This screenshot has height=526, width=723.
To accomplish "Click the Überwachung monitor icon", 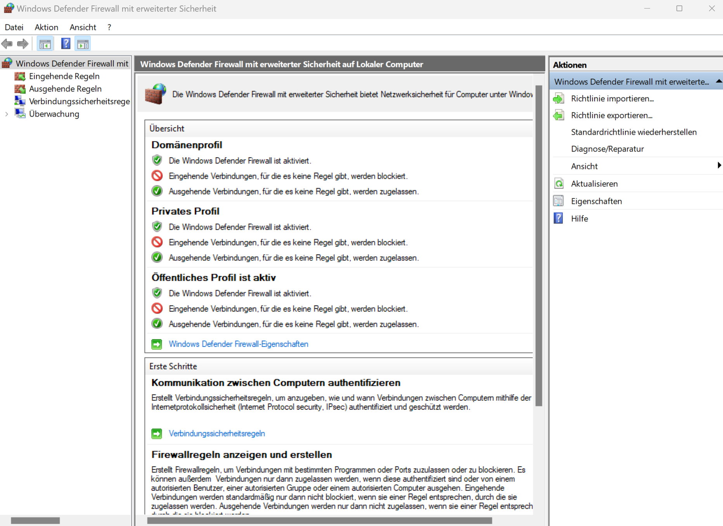I will click(20, 114).
